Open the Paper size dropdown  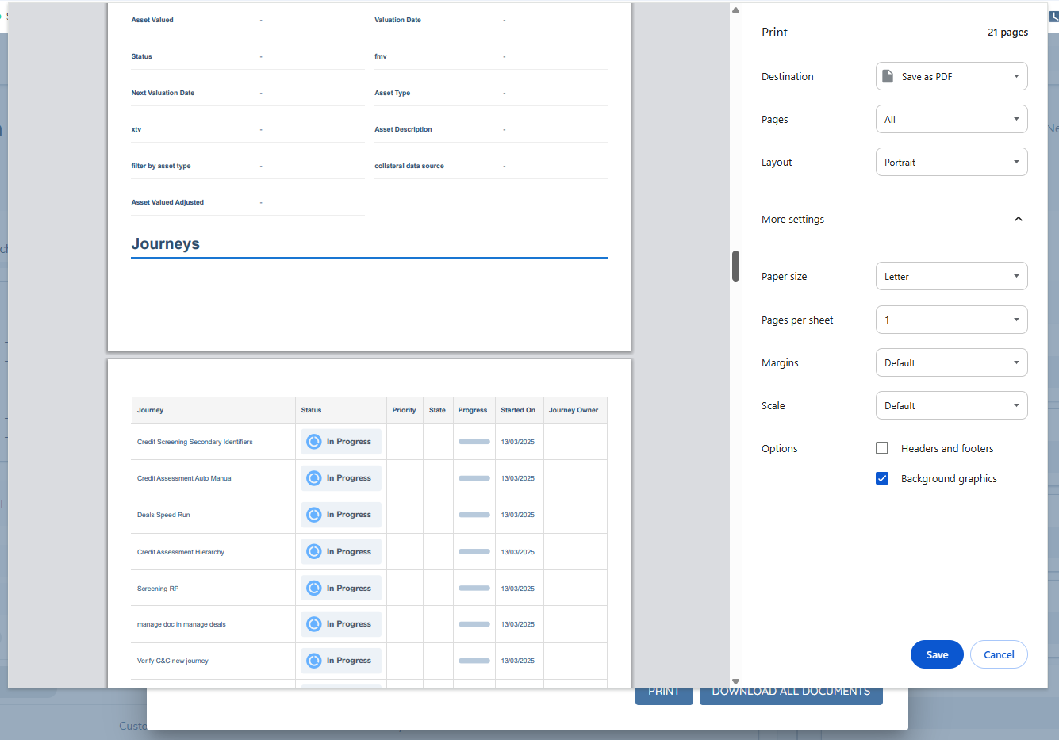pyautogui.click(x=951, y=275)
